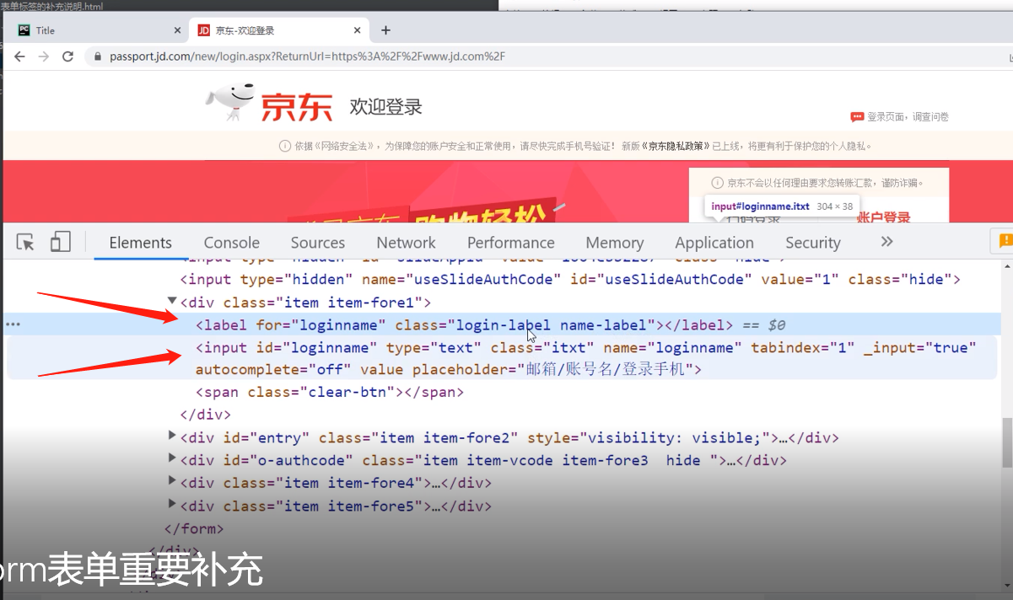This screenshot has height=600, width=1013.
Task: Expand the div class="item item-fore5" node
Action: pyautogui.click(x=172, y=505)
